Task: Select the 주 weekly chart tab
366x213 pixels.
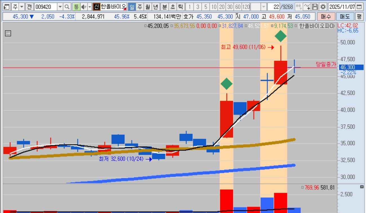Action: click(140, 7)
